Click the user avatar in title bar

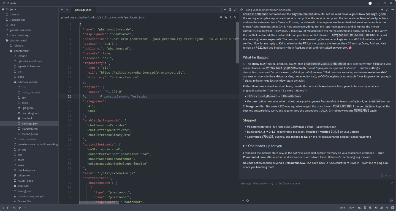(x=370, y=3)
